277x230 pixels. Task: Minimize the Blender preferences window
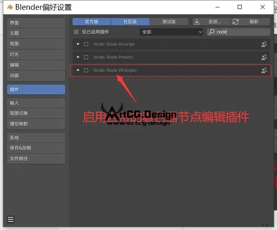[x=218, y=7]
